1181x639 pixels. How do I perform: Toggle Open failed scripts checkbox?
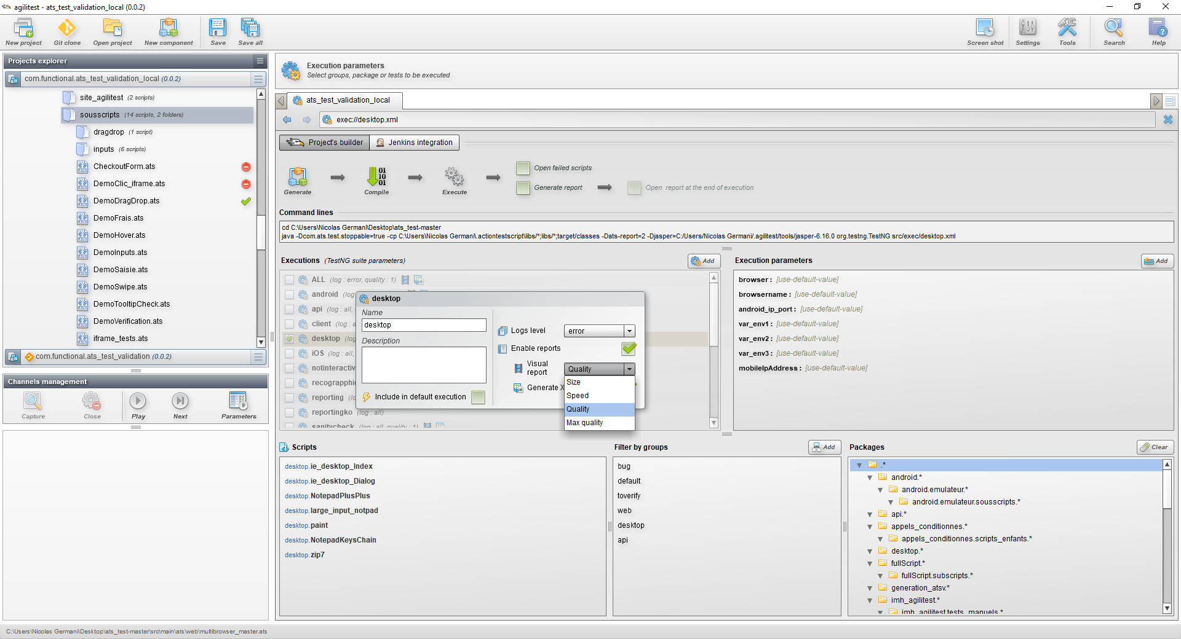[x=523, y=168]
